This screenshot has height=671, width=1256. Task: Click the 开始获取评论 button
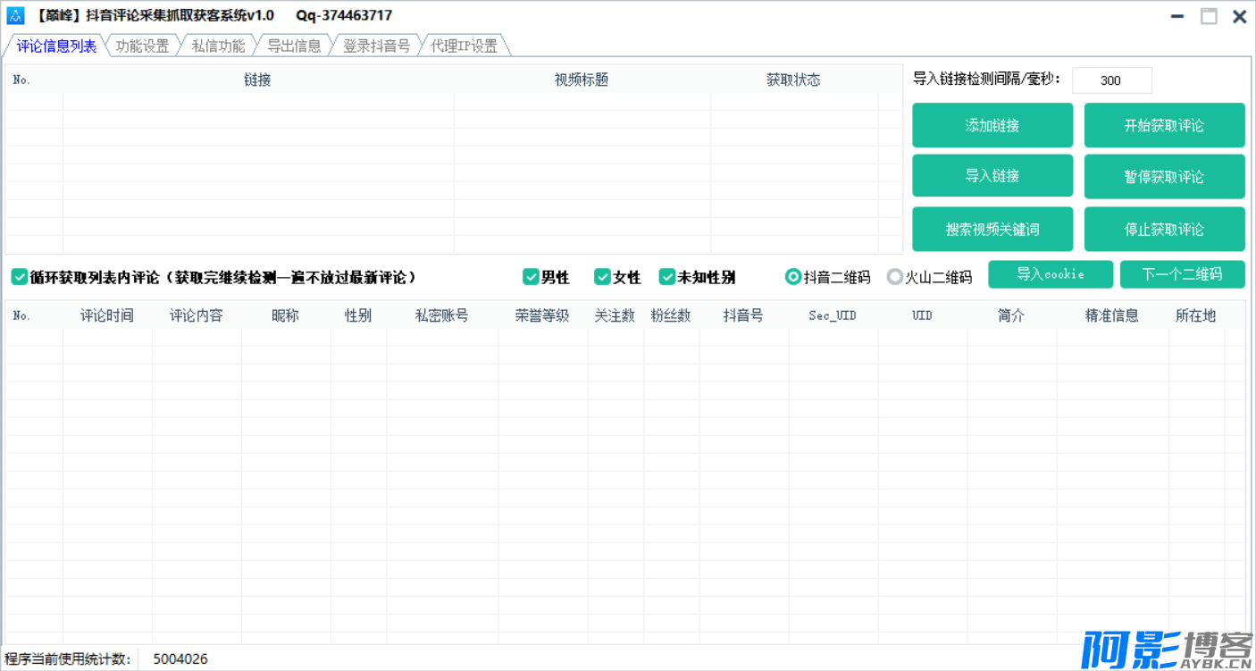point(1164,125)
